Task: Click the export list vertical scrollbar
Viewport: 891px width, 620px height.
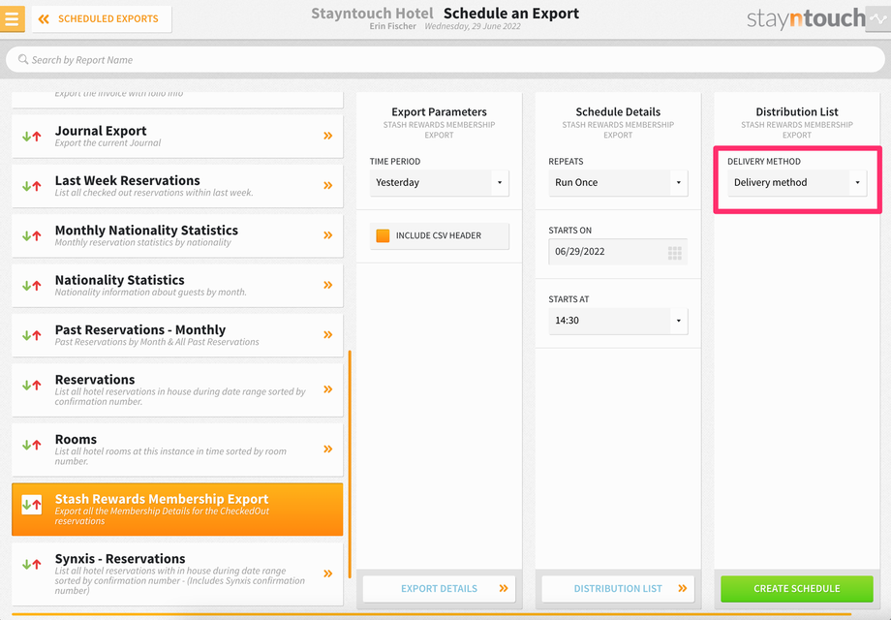Action: [350, 465]
